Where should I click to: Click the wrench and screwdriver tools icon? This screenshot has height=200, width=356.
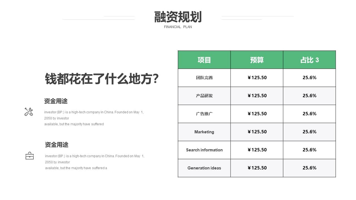29,112
